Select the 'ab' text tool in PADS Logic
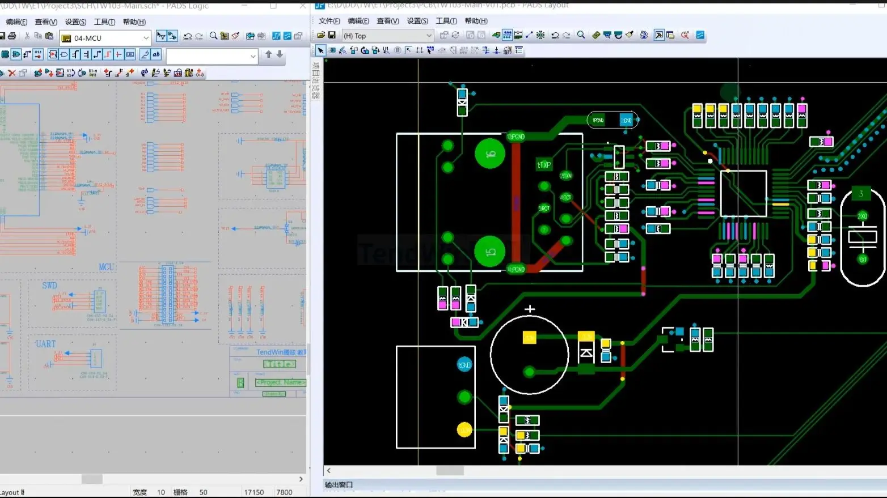This screenshot has width=887, height=498. pyautogui.click(x=155, y=54)
